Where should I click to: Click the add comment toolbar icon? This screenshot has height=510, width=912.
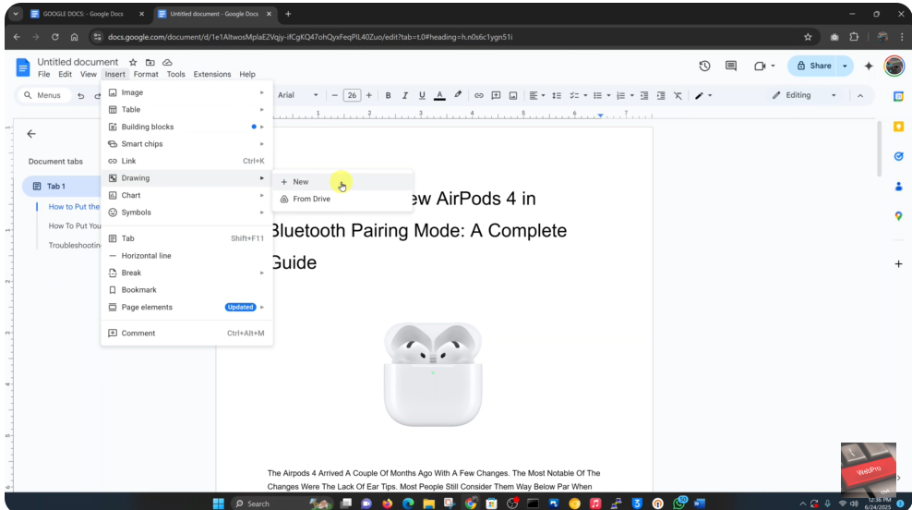(x=496, y=95)
